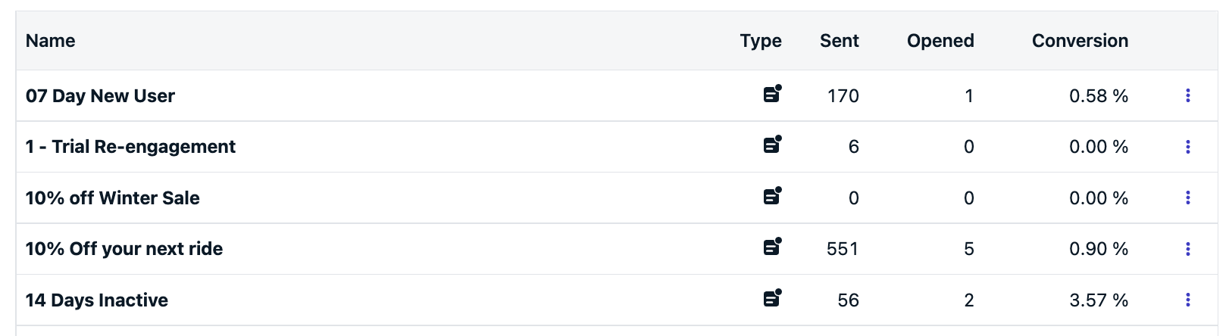Sort by the Type column header
Viewport: 1229px width, 336px height.
[x=761, y=41]
